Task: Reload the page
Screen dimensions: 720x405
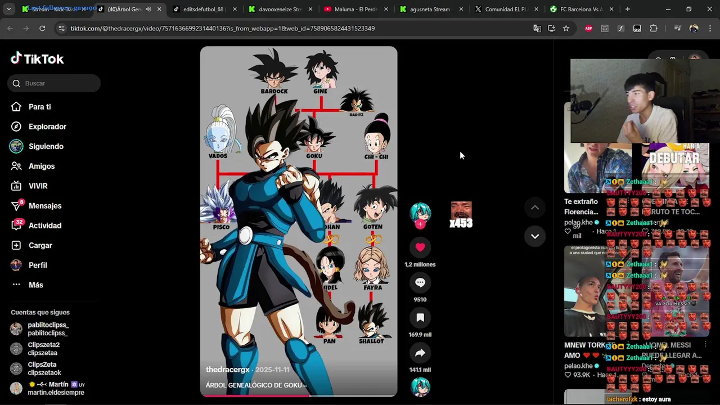Action: 42,28
